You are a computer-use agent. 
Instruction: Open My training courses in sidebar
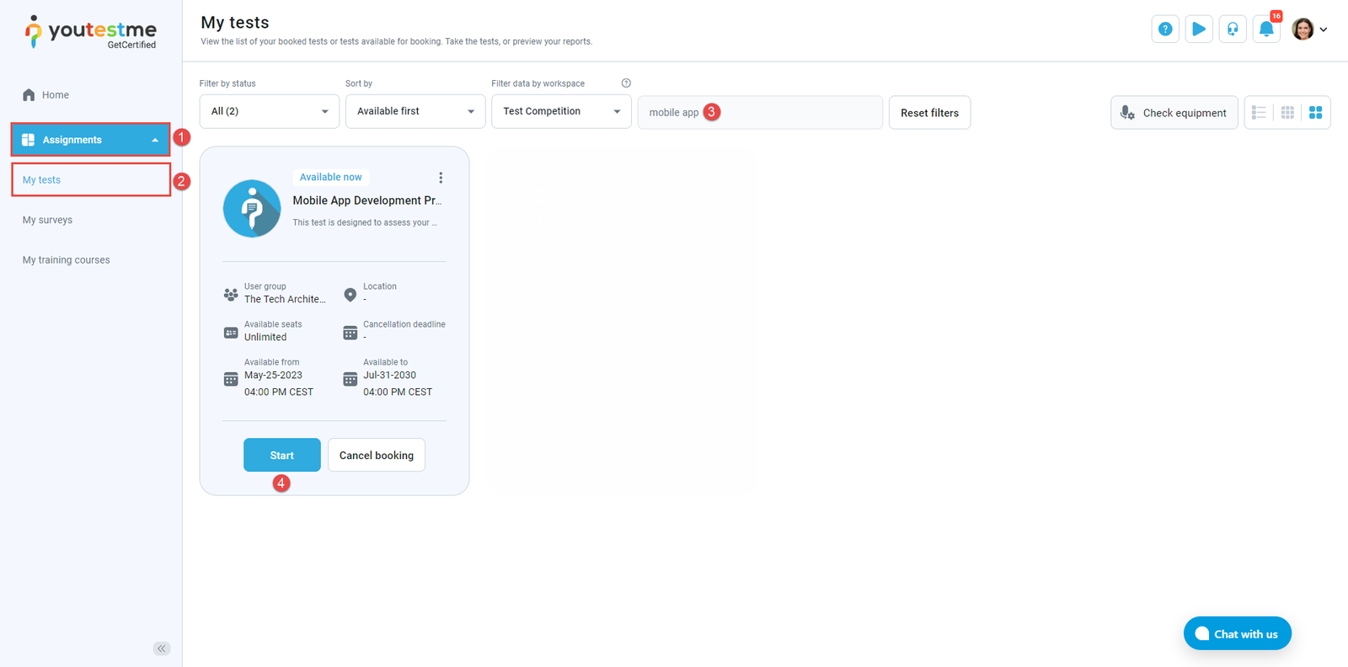[x=67, y=260]
